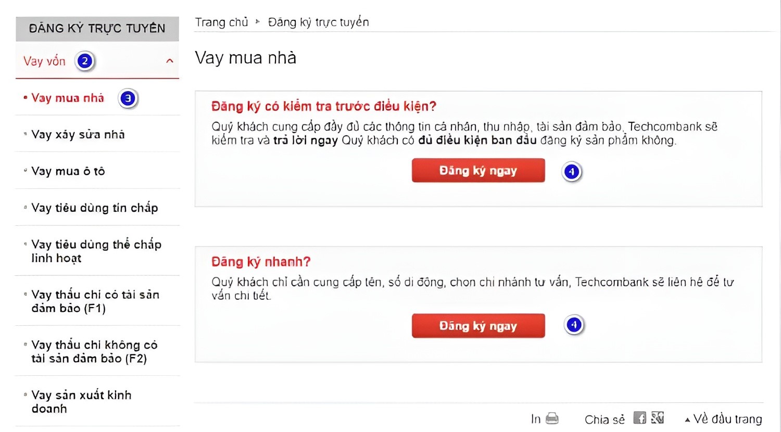Click Đăng ký ngay under Đăng ký nhanh

(x=478, y=326)
